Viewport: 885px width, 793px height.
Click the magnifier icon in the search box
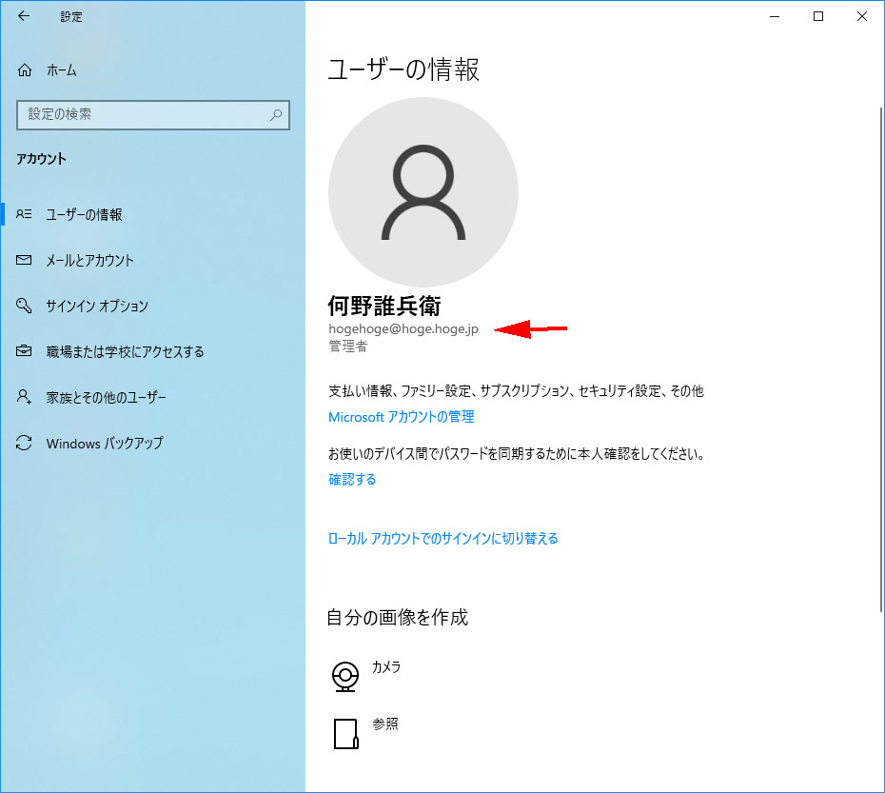click(x=276, y=114)
